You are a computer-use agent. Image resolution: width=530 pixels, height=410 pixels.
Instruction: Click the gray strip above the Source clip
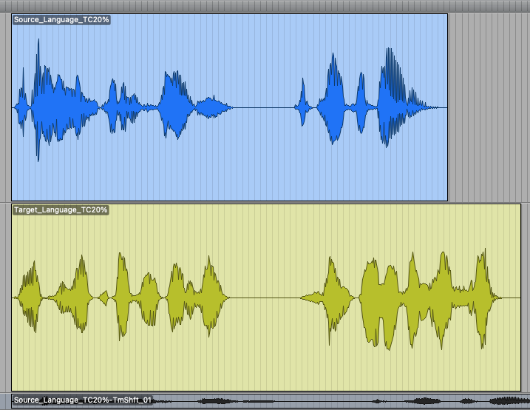pos(222,6)
